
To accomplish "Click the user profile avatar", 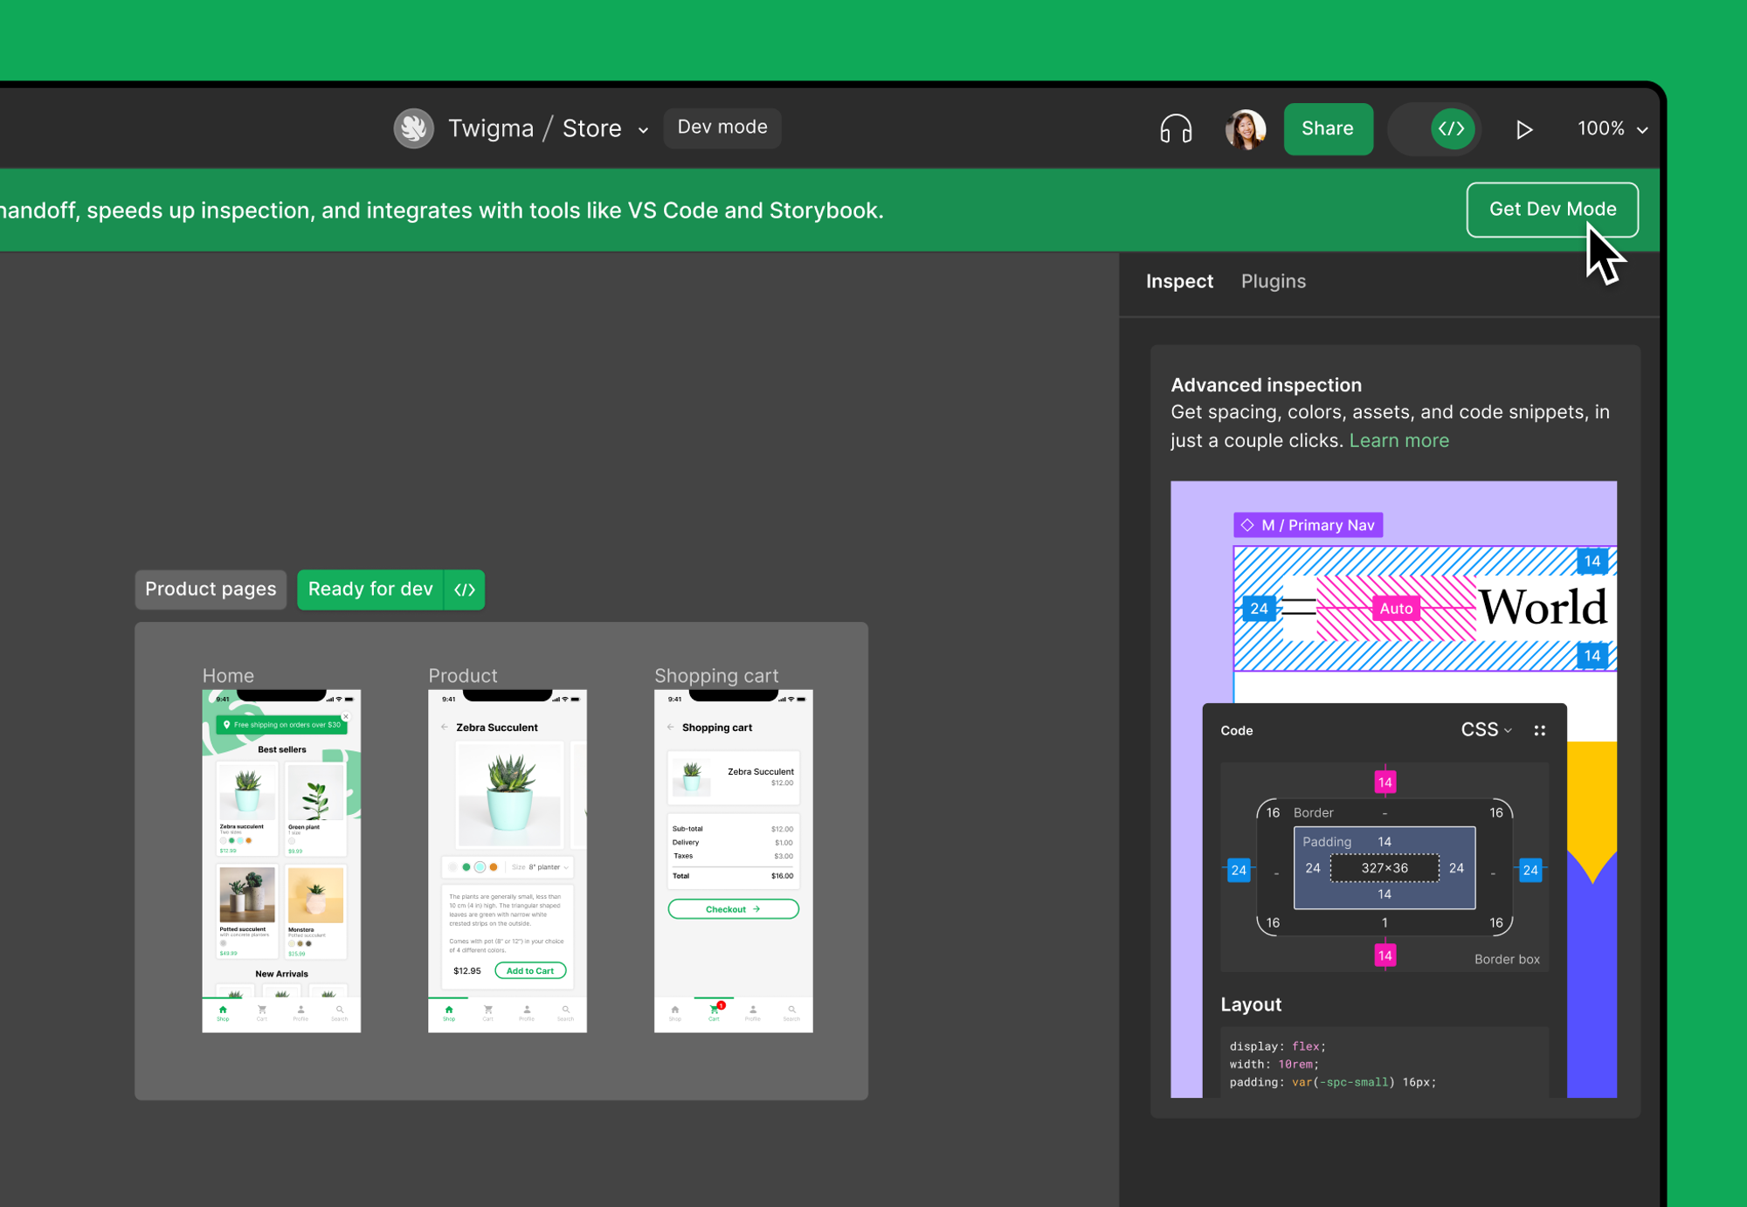I will click(x=1245, y=129).
